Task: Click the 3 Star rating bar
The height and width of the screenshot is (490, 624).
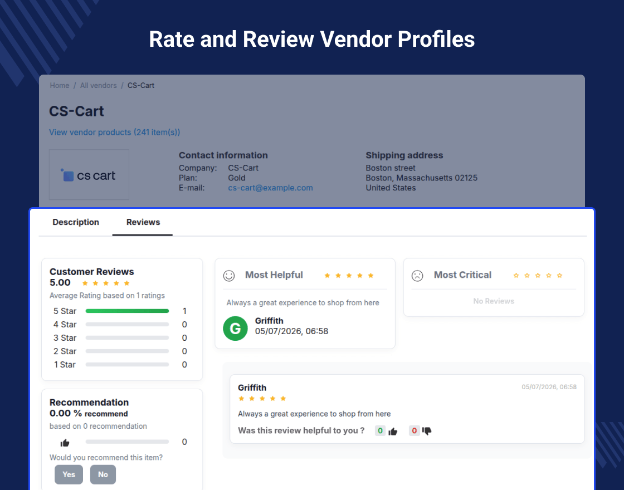Action: click(x=128, y=337)
